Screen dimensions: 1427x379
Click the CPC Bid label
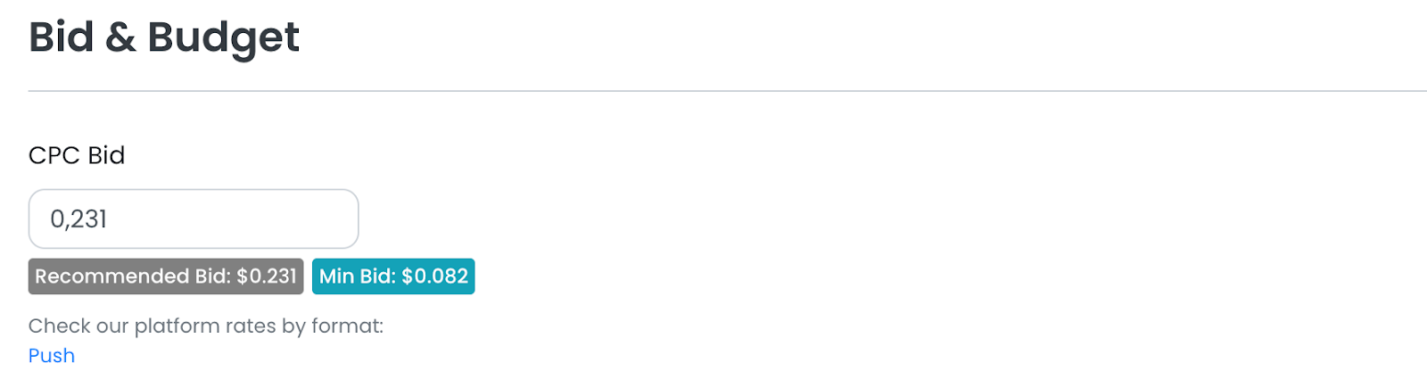(x=77, y=155)
